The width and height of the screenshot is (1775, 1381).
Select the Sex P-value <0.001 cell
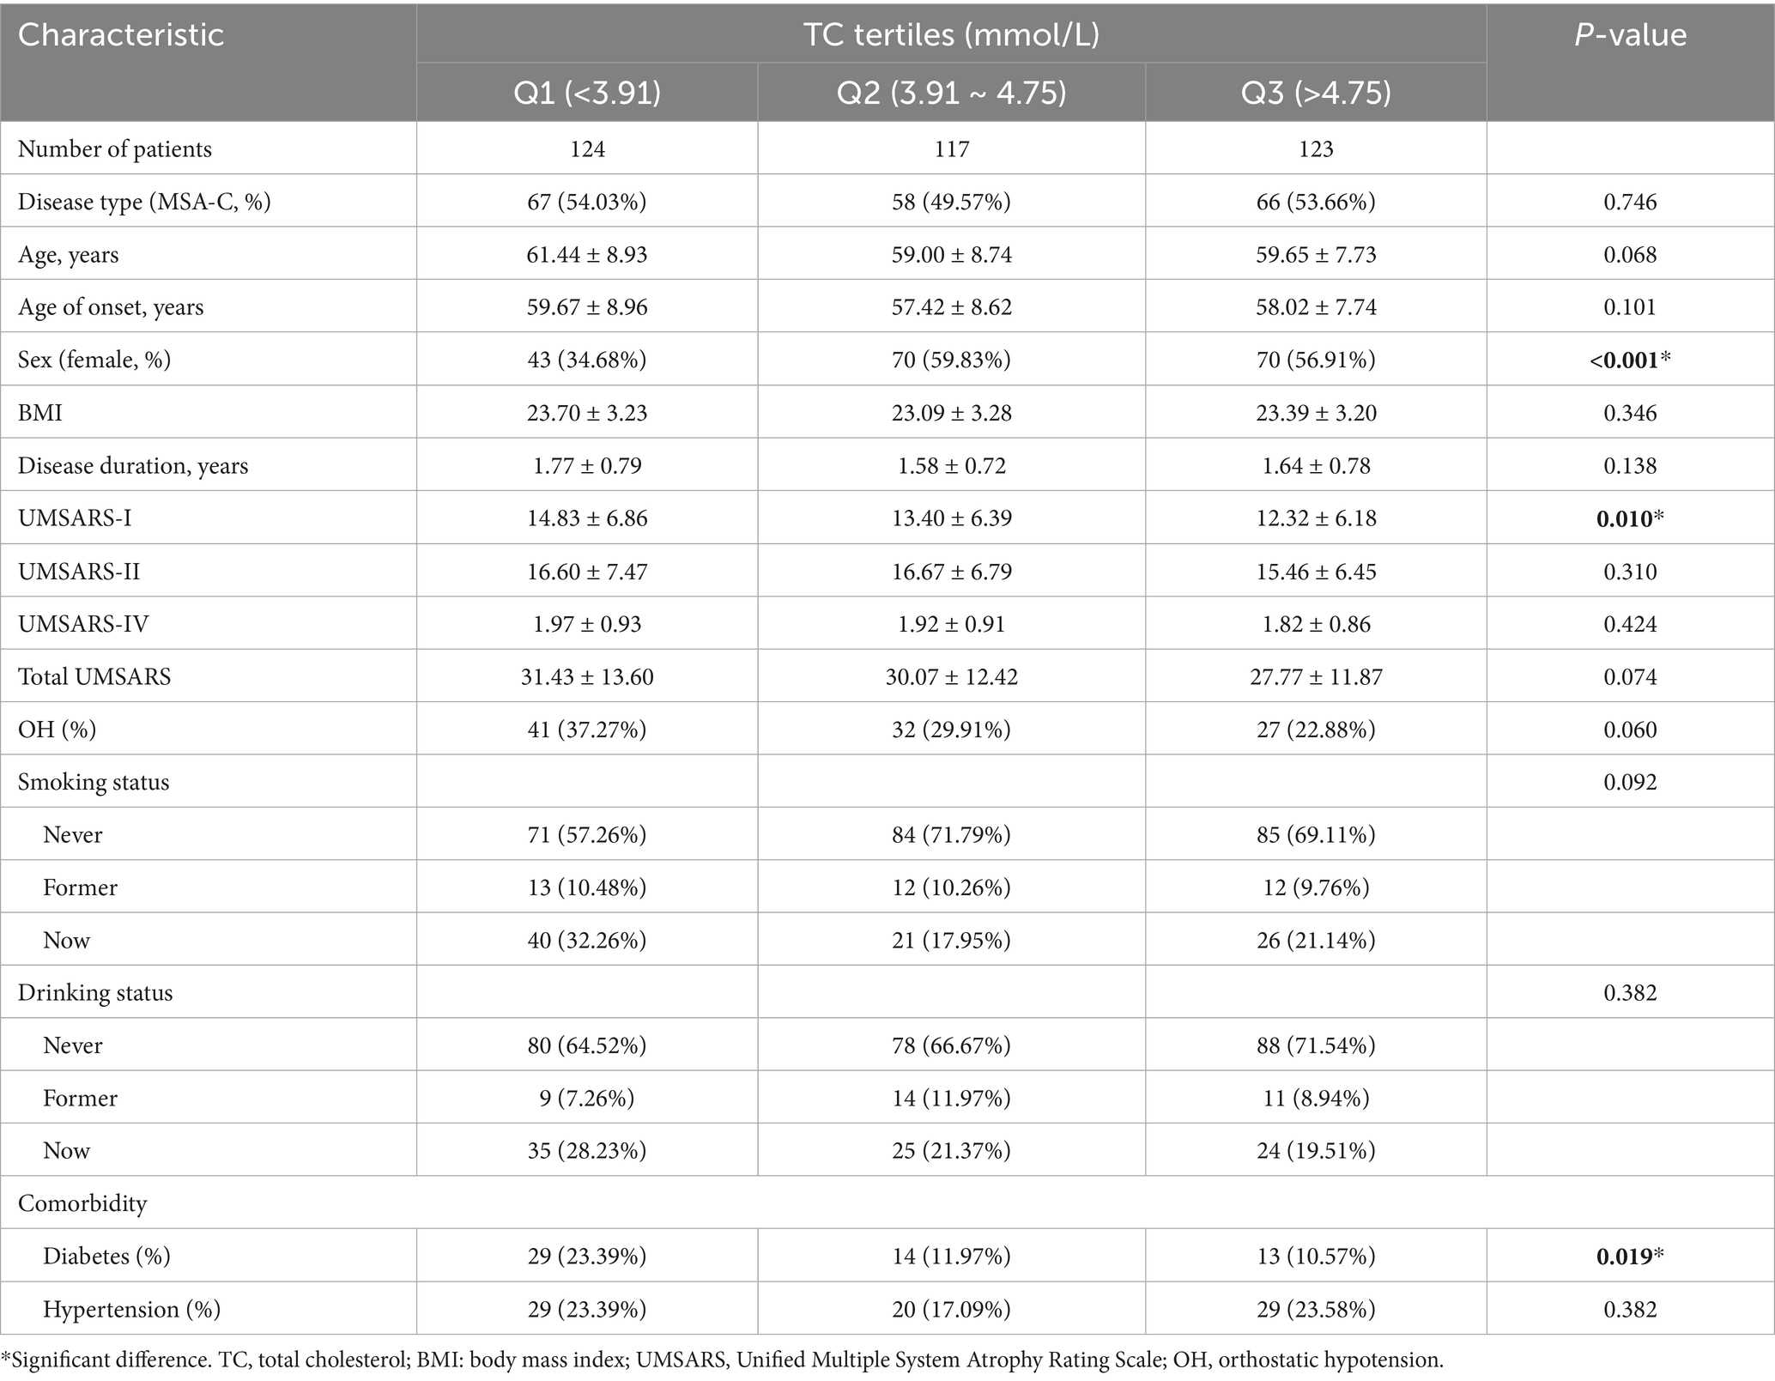pyautogui.click(x=1630, y=360)
